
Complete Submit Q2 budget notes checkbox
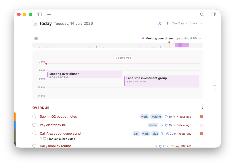34,116
